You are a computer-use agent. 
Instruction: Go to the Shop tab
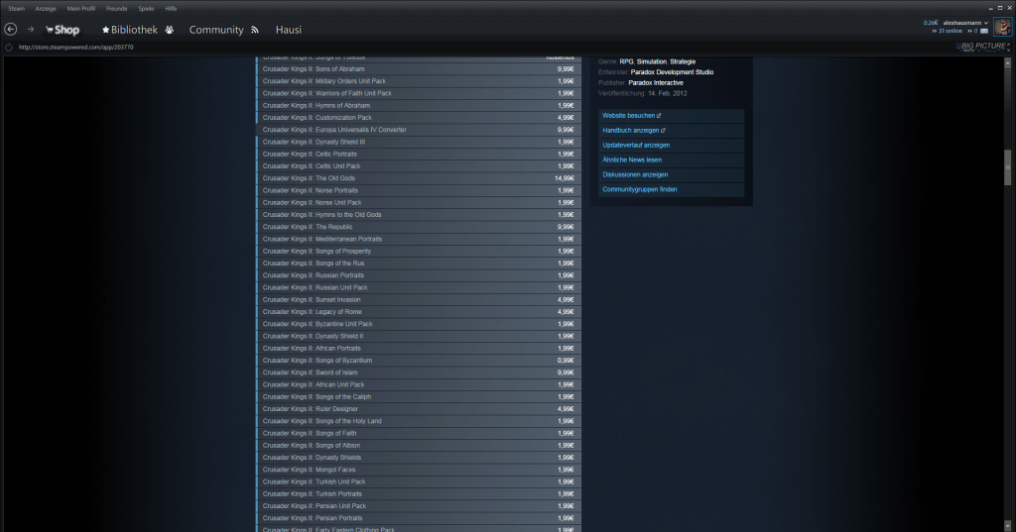[x=62, y=30]
